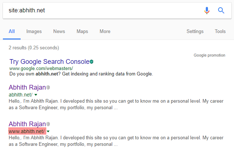234x148 pixels.
Task: Click the blue search magnifier icon
Action: pos(221,11)
